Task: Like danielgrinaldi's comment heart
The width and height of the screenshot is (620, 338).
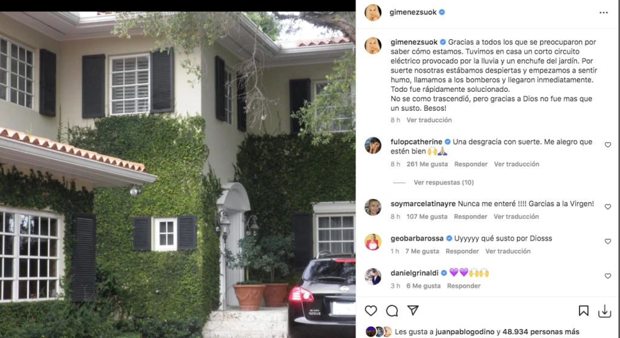Action: point(608,276)
